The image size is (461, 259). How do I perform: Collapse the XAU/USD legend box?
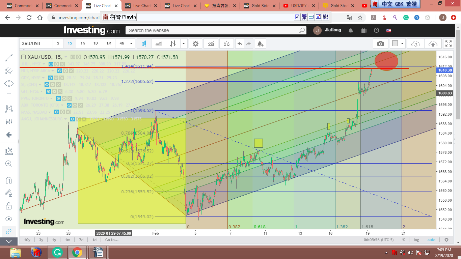coord(24,57)
